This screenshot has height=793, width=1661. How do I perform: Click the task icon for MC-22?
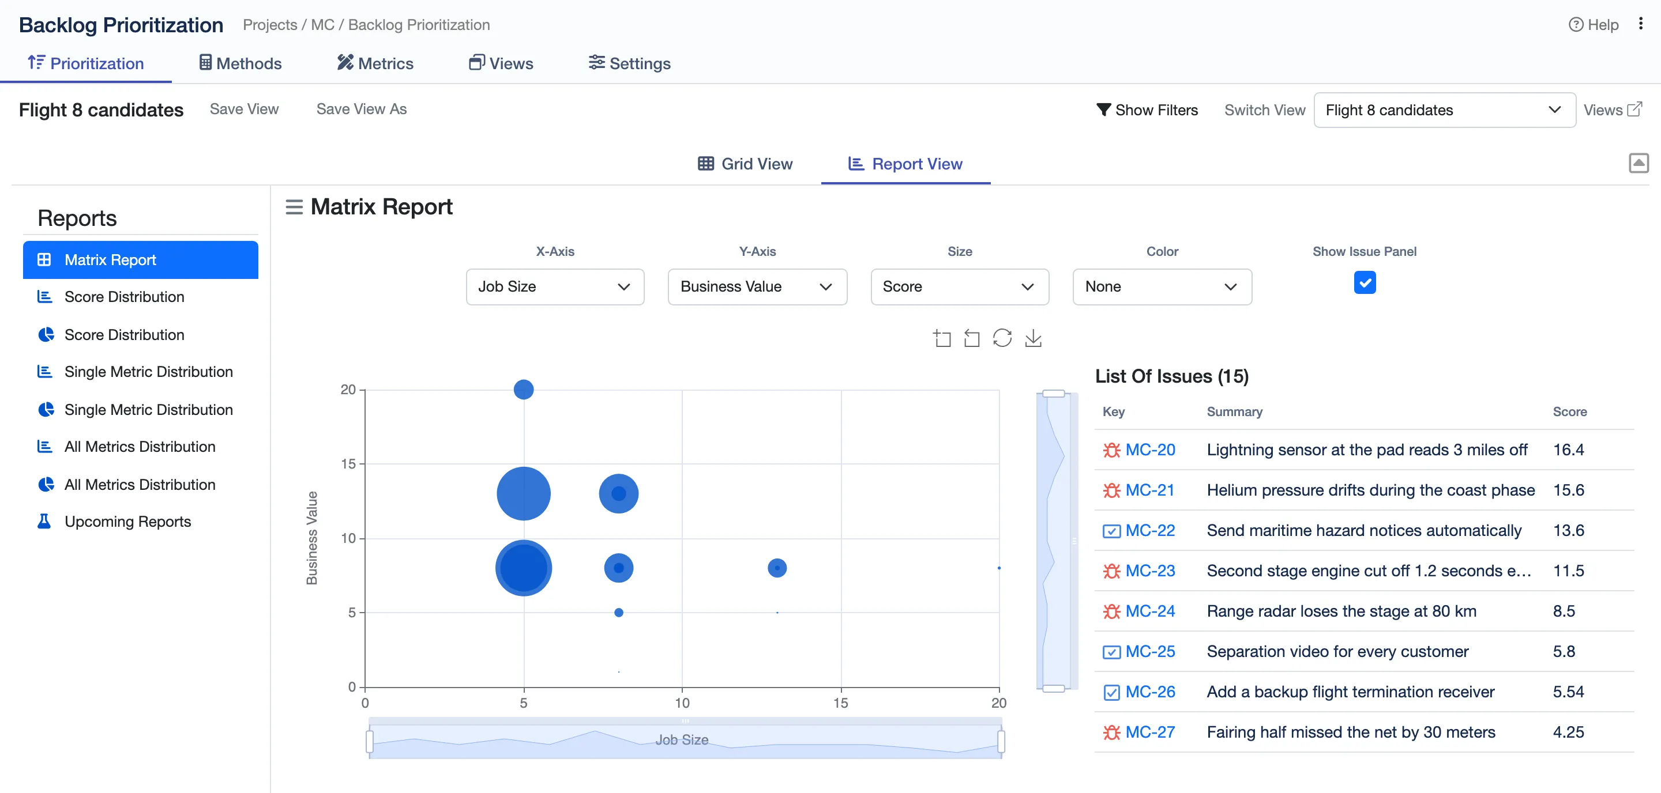pos(1111,531)
